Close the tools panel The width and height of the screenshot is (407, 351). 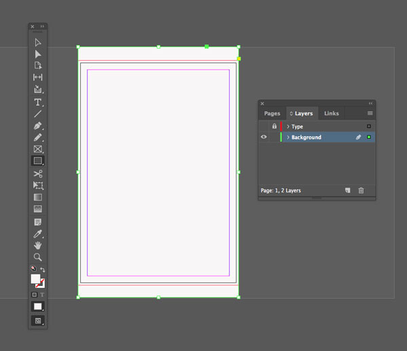click(33, 26)
